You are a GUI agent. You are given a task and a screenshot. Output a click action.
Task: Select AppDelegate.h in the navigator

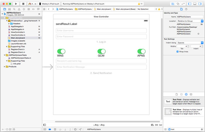click(17, 27)
